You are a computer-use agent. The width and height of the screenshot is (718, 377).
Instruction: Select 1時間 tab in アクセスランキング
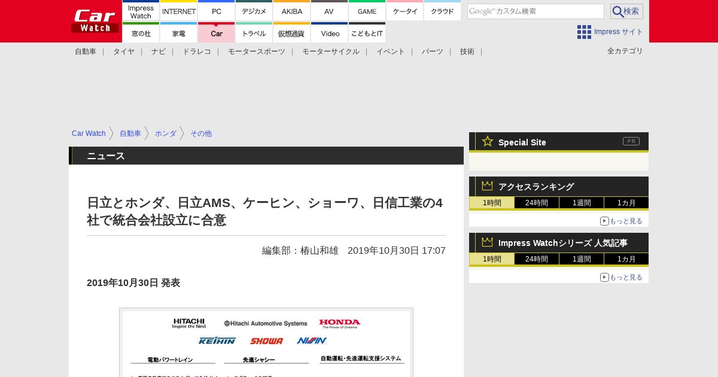492,203
